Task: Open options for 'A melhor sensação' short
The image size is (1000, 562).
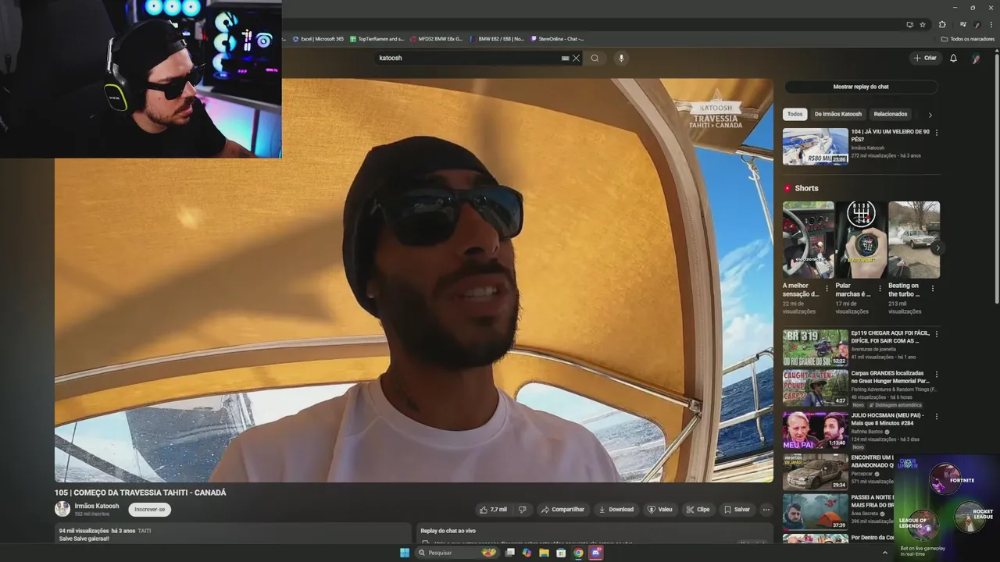Action: tap(827, 288)
